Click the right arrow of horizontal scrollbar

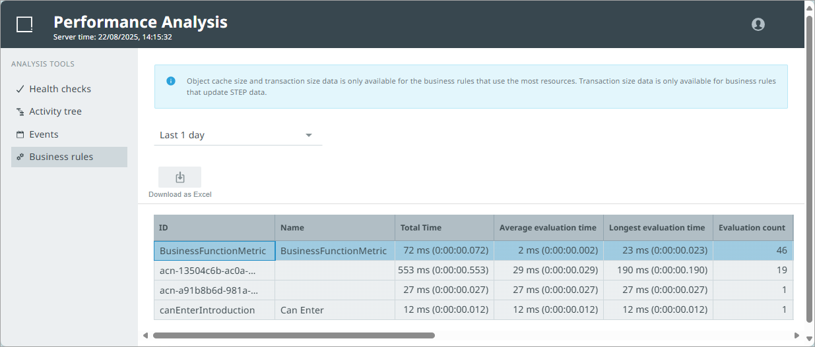click(x=797, y=335)
